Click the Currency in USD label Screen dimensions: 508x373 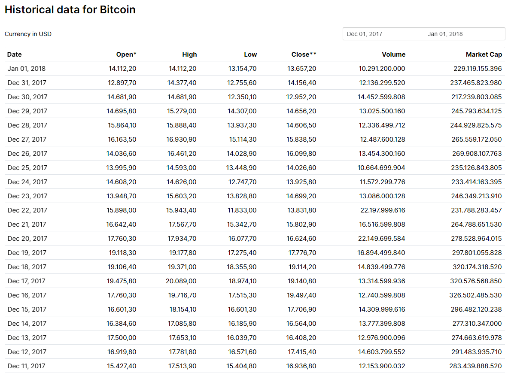coord(28,34)
